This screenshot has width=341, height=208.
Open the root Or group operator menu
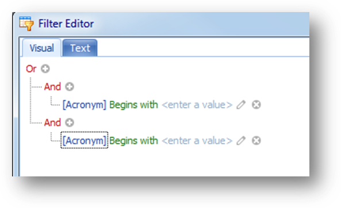pyautogui.click(x=31, y=69)
